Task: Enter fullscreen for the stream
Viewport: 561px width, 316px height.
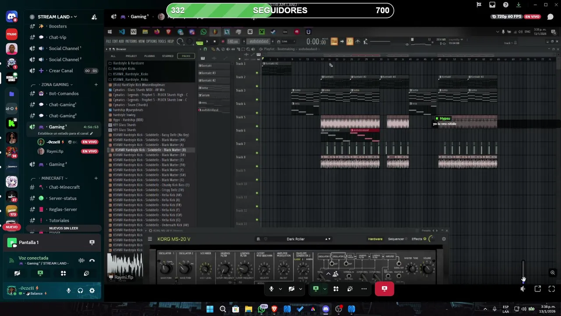Action: (x=552, y=289)
